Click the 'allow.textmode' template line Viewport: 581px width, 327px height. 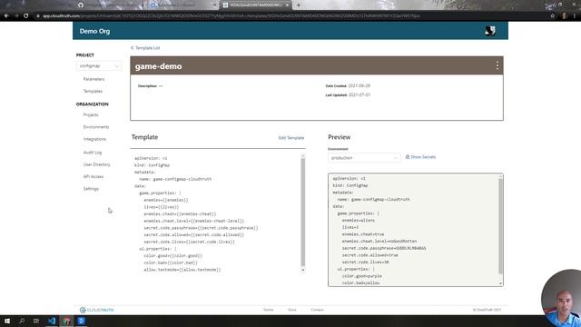[x=182, y=270]
